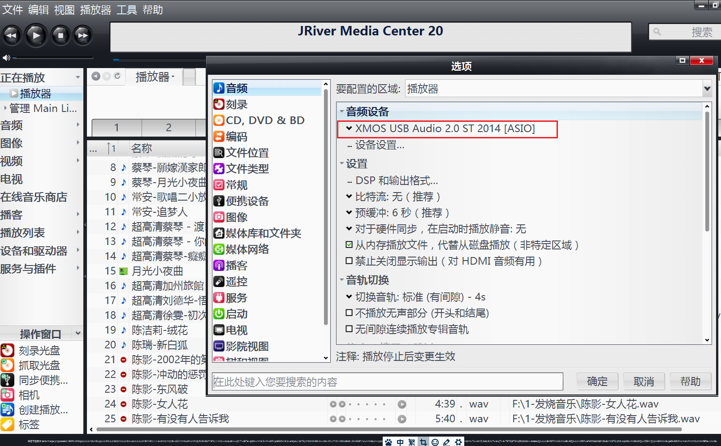Image resolution: width=721 pixels, height=446 pixels.
Task: Click the 取消 button
Action: [x=644, y=381]
